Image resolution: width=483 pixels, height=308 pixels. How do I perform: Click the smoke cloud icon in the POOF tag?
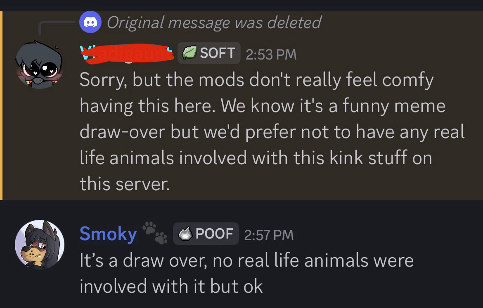185,234
